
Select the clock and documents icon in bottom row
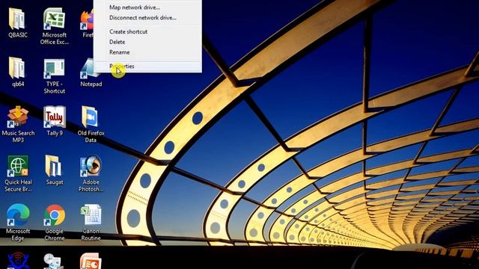pos(54,262)
